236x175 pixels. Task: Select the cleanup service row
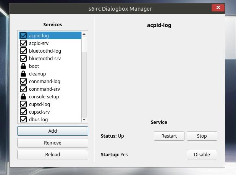50,74
